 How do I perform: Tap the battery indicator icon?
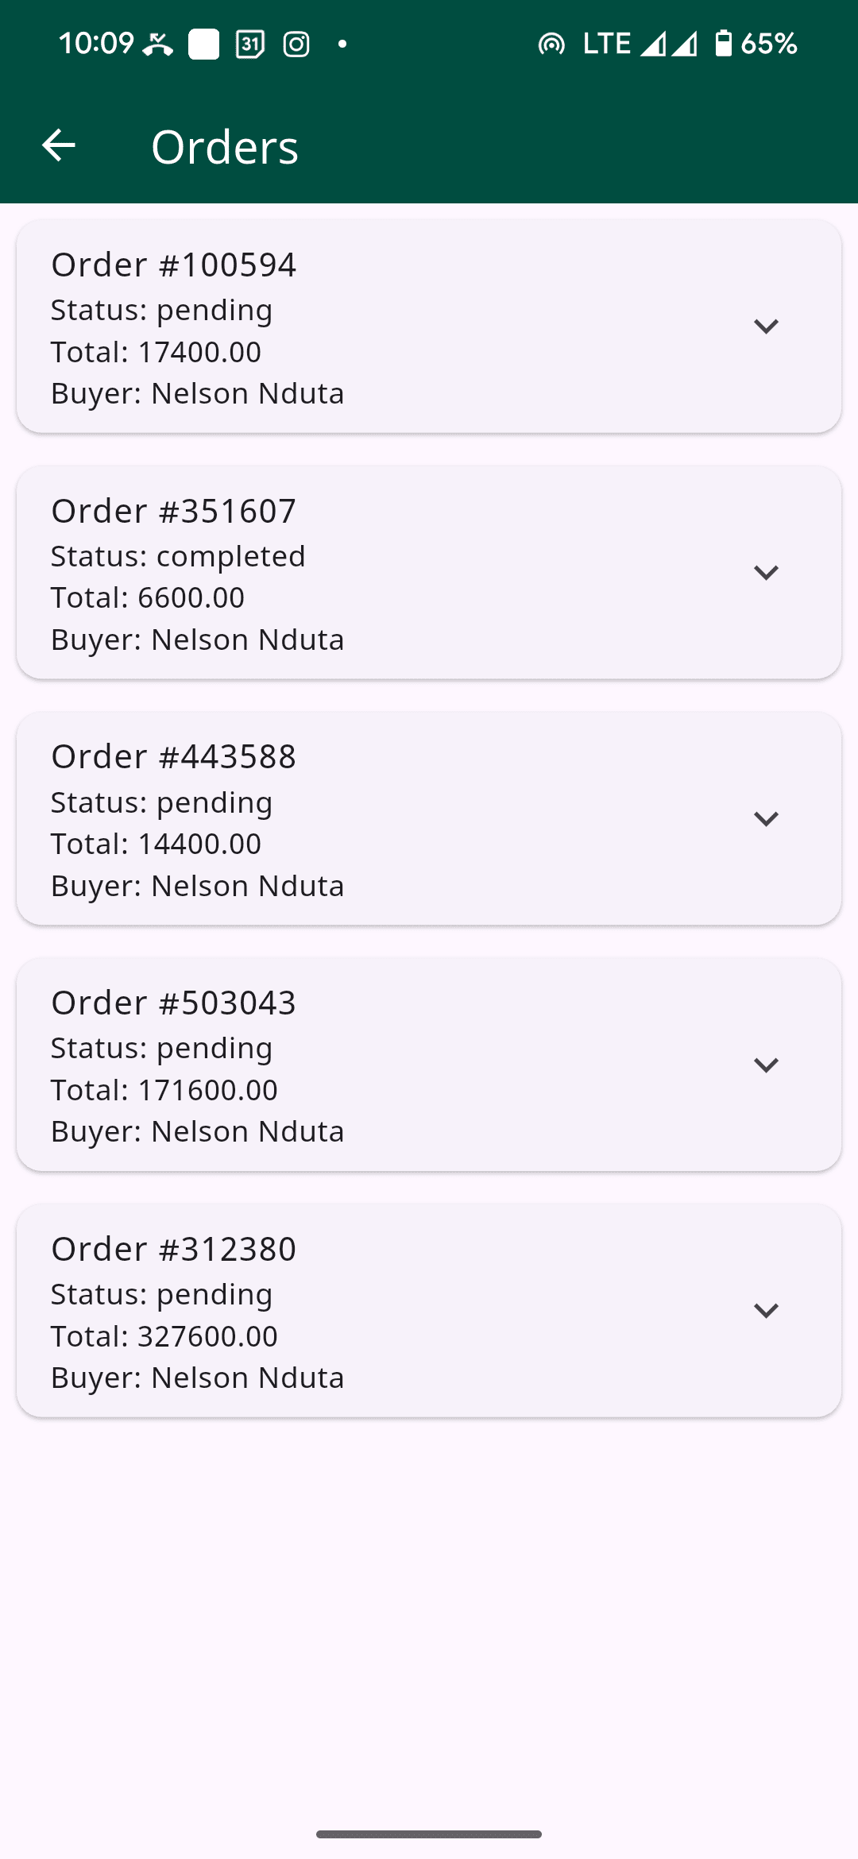pyautogui.click(x=723, y=43)
